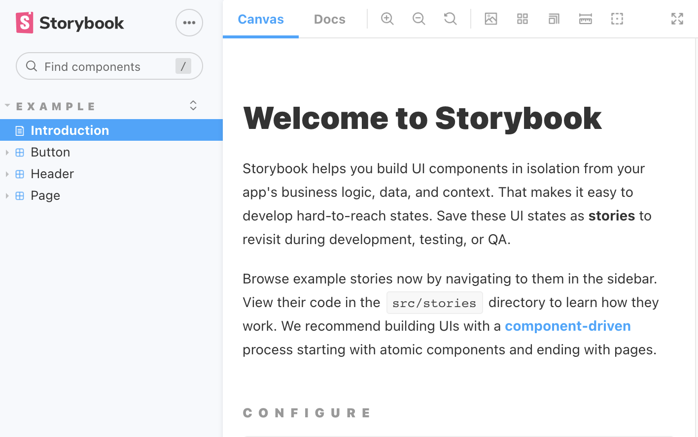This screenshot has height=437, width=698.
Task: Click the bold word stories
Action: (x=612, y=216)
